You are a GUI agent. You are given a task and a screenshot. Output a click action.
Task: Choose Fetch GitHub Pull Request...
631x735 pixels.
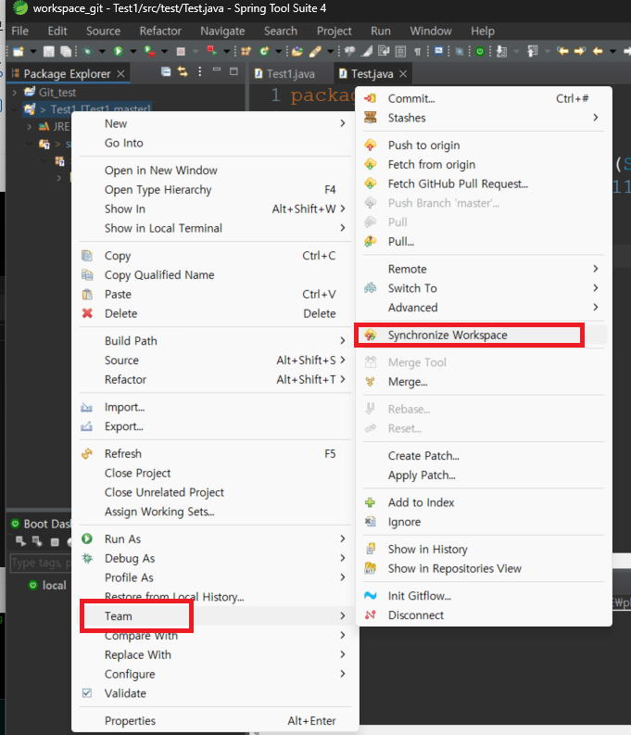(483, 184)
